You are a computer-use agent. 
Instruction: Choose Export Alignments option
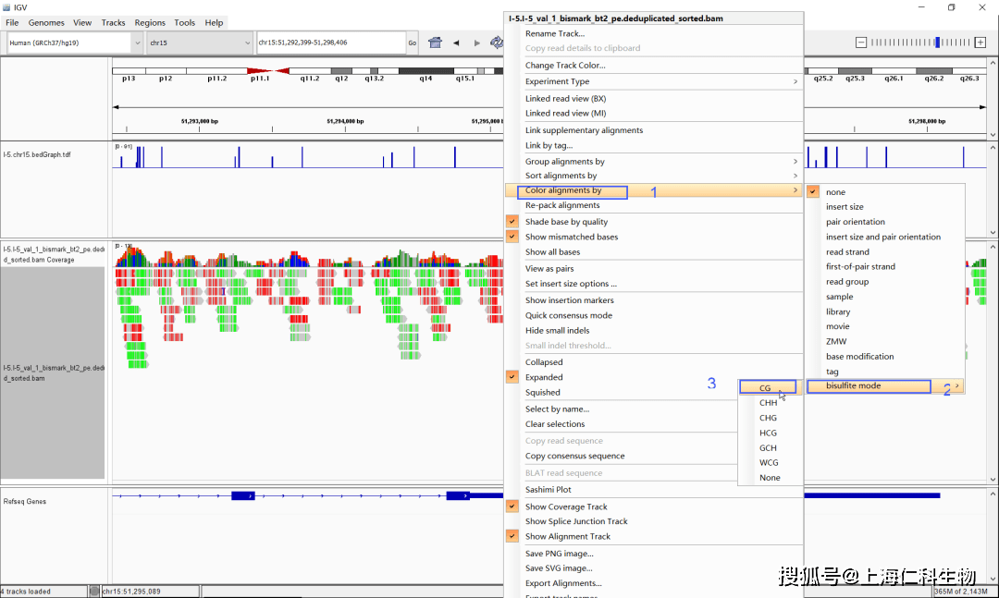[x=563, y=583]
